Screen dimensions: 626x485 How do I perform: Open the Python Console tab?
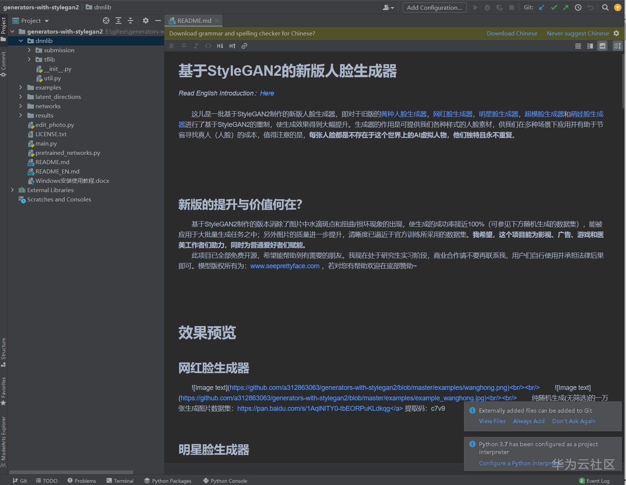225,481
